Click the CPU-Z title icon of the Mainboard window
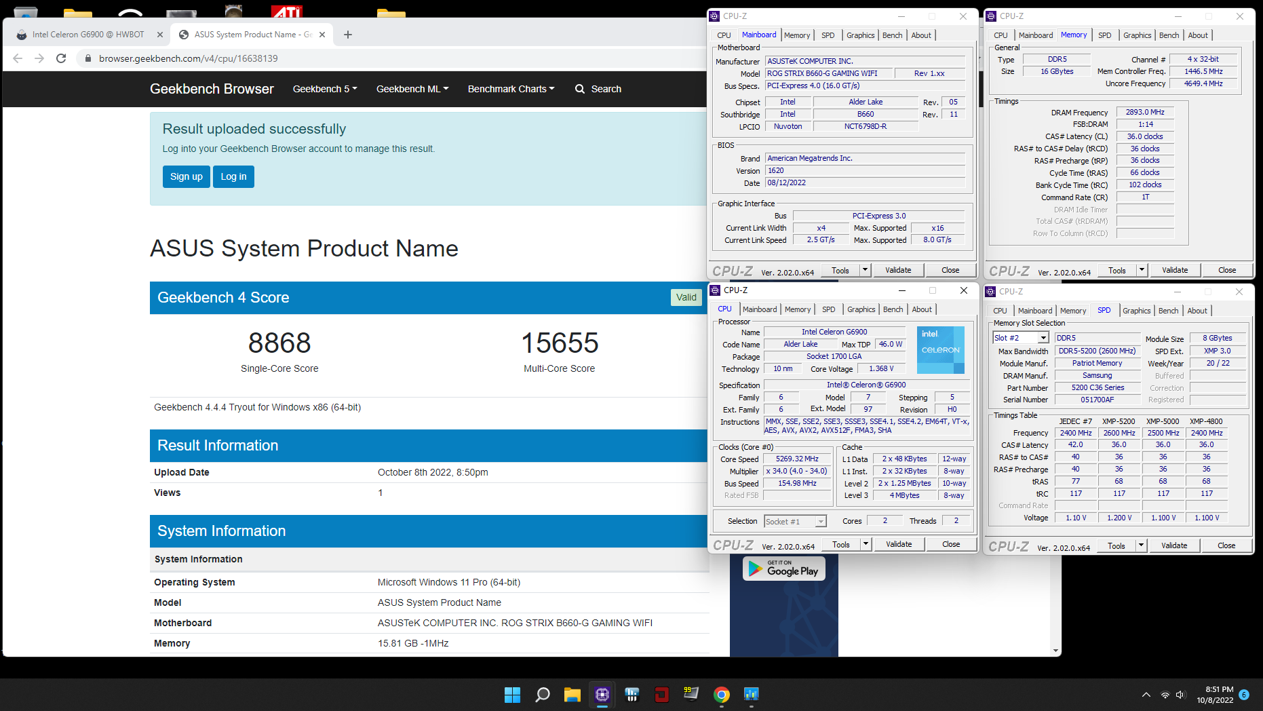The width and height of the screenshot is (1263, 711). click(714, 16)
